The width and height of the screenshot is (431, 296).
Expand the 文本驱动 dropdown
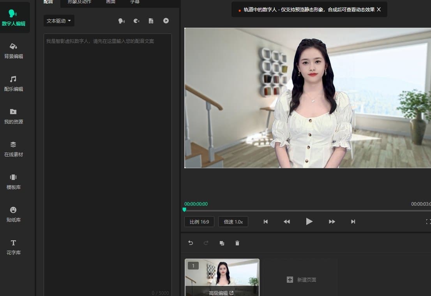tap(59, 21)
